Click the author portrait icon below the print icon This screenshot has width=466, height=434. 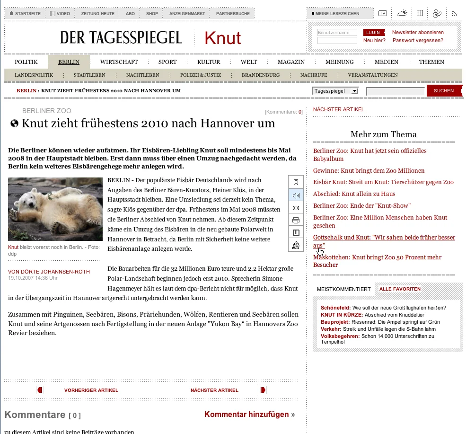[x=296, y=245]
